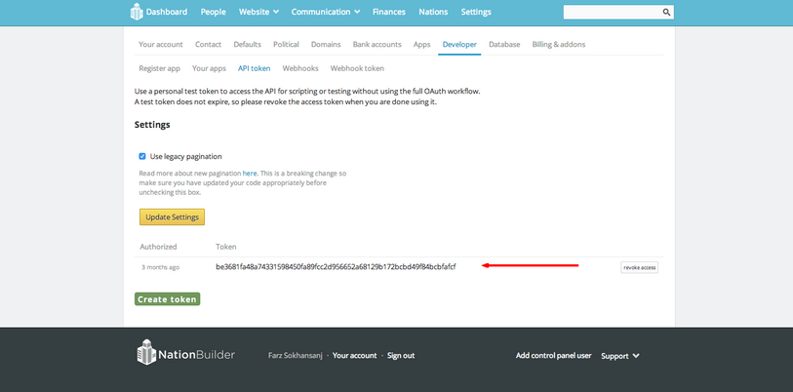Viewport: 793px width, 392px height.
Task: Click Add control panel user link
Action: [553, 356]
